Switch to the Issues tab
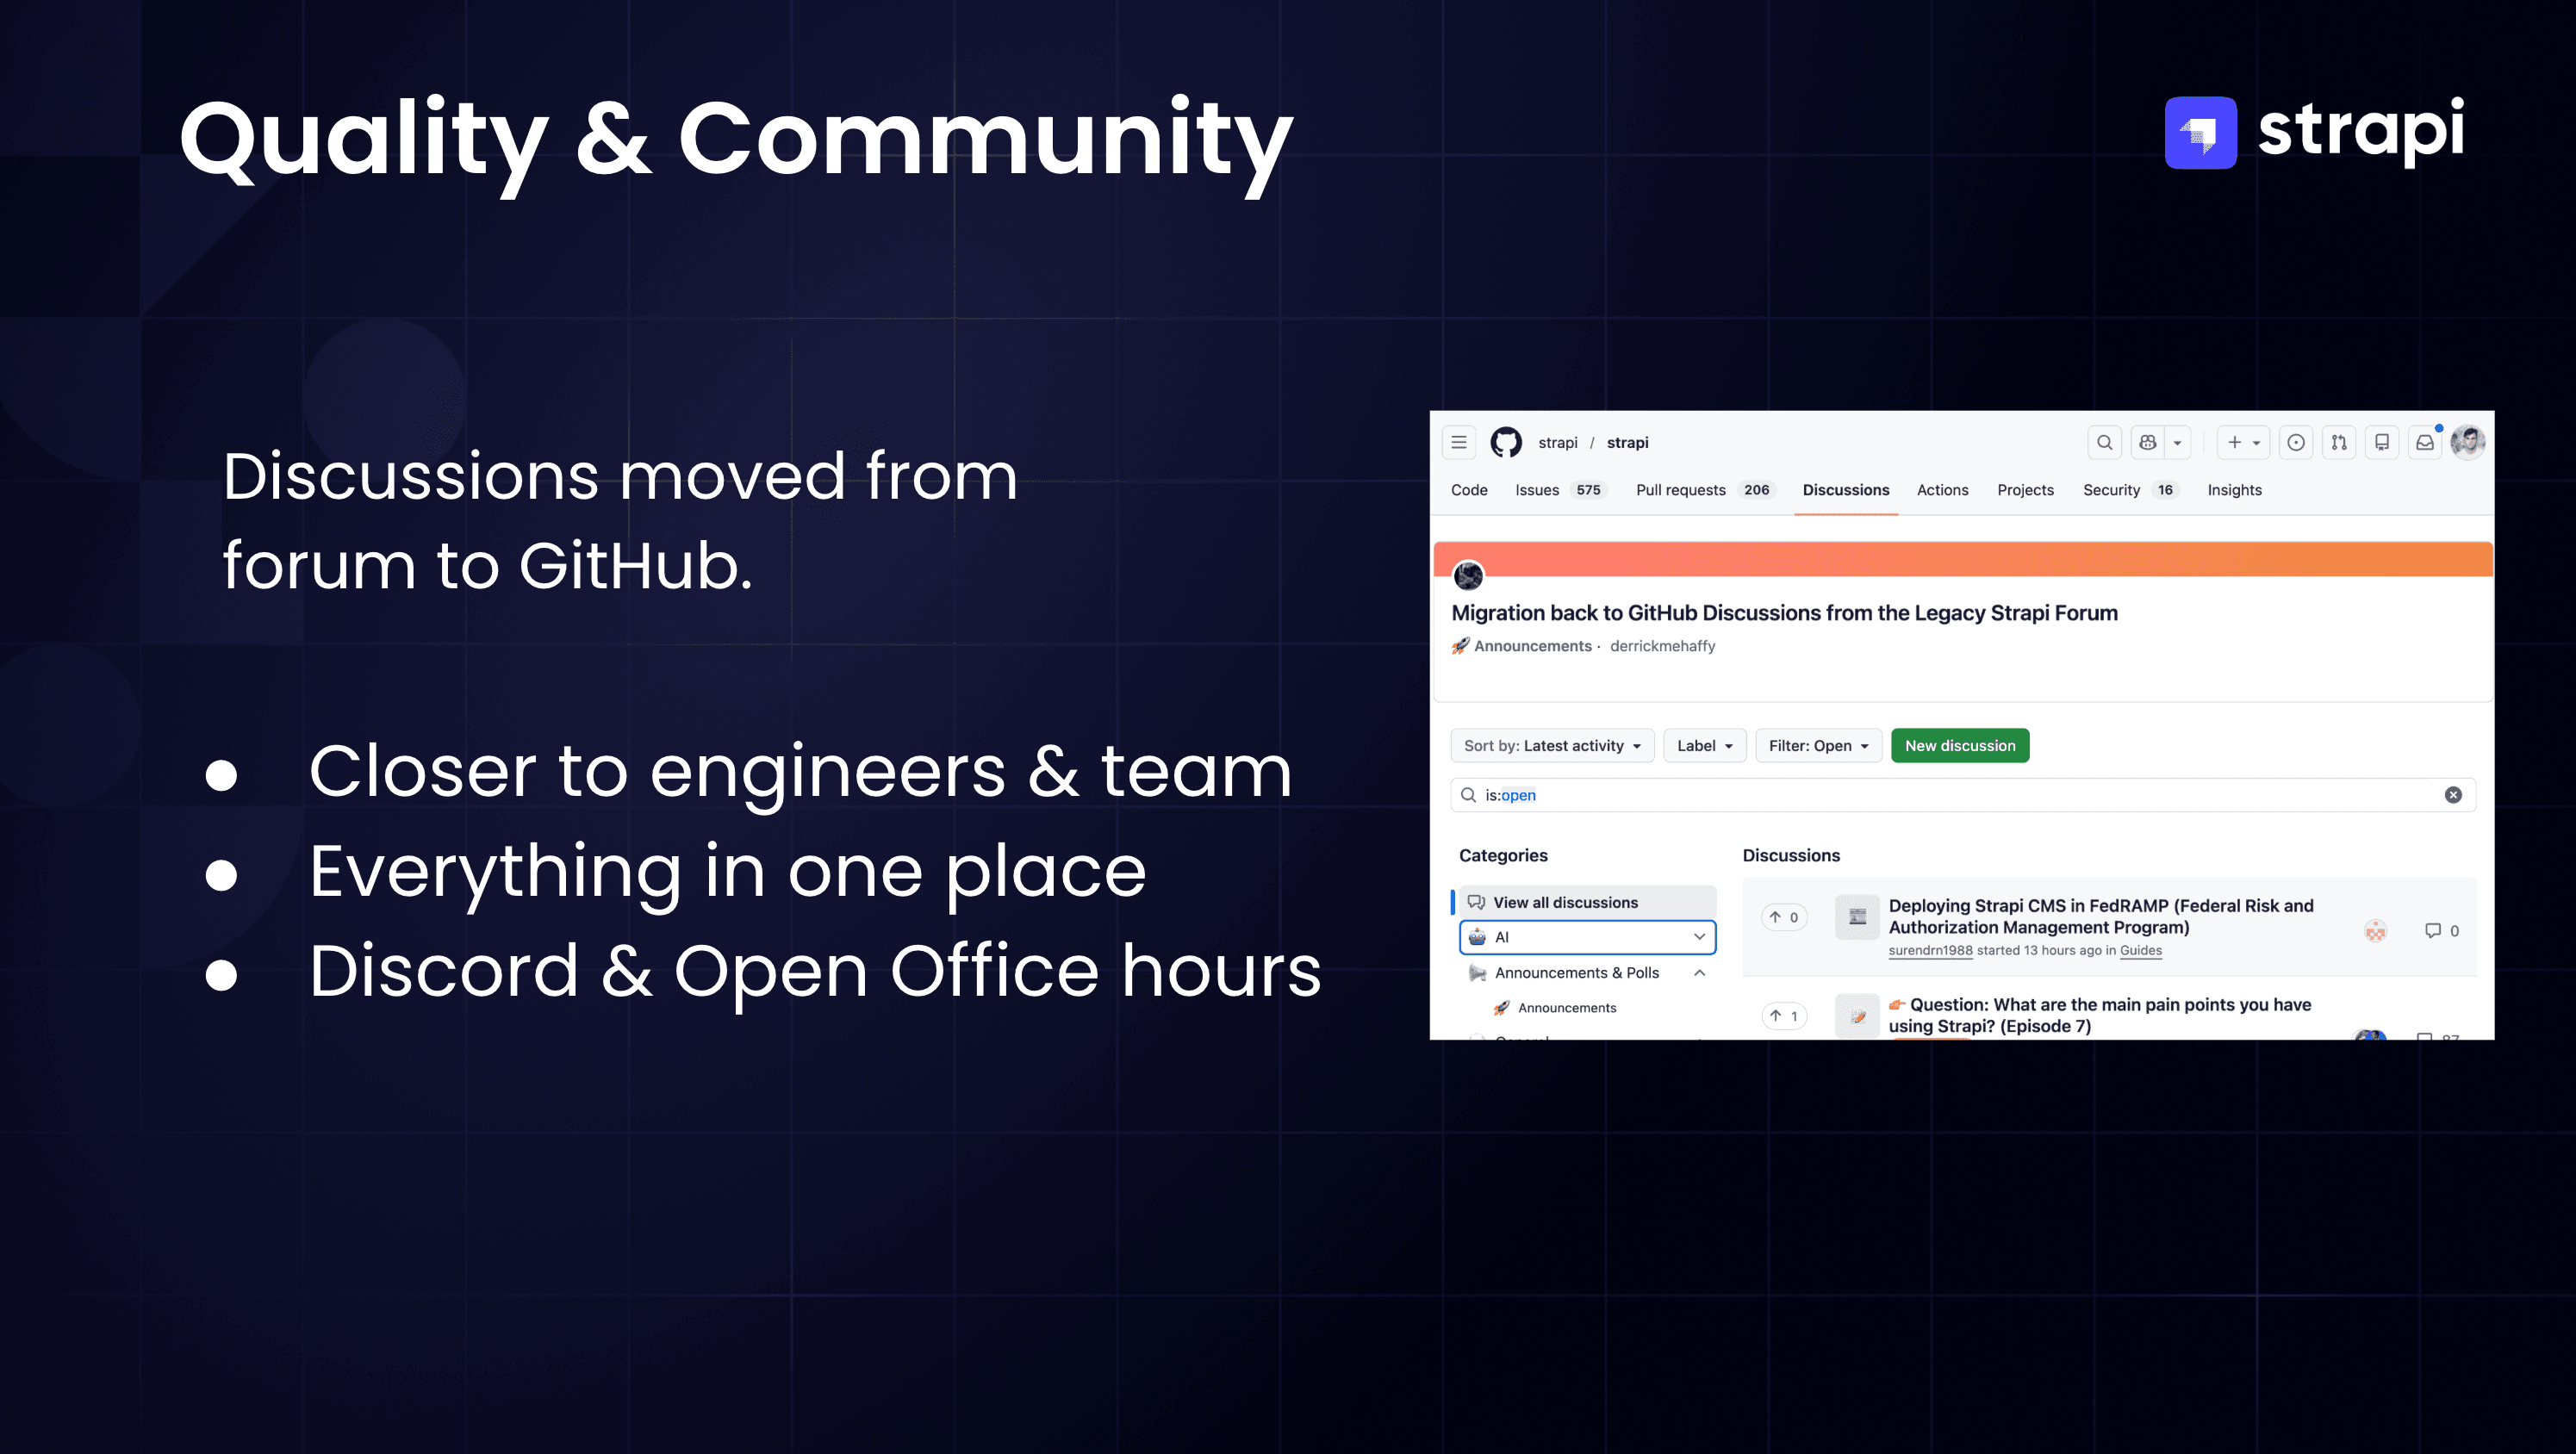This screenshot has width=2576, height=1454. [x=1560, y=490]
